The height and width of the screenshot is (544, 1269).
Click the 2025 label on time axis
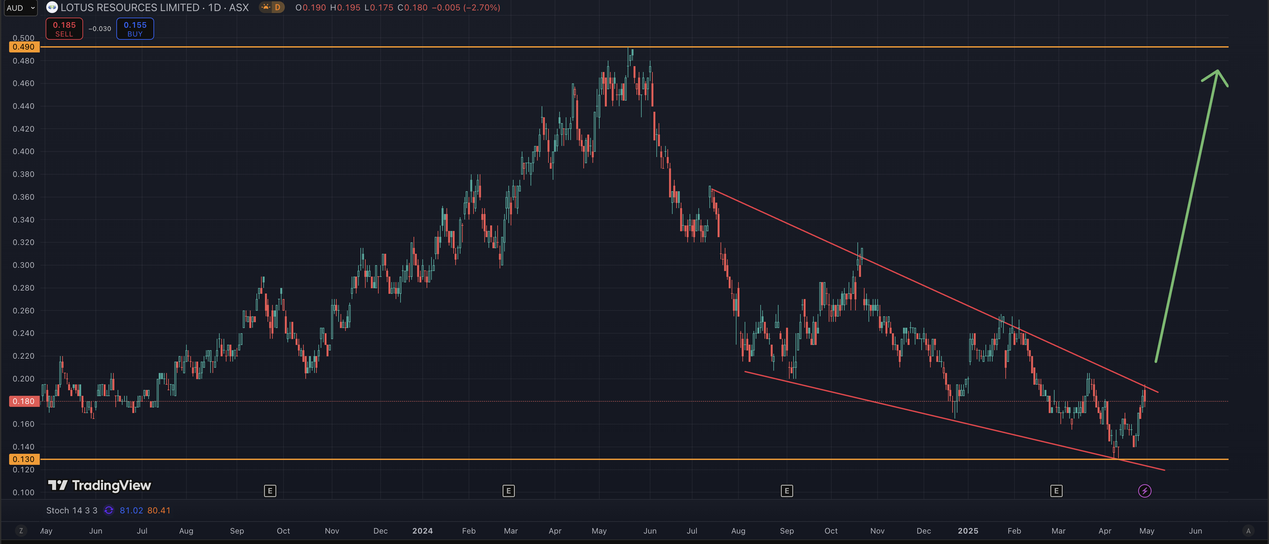tap(968, 531)
